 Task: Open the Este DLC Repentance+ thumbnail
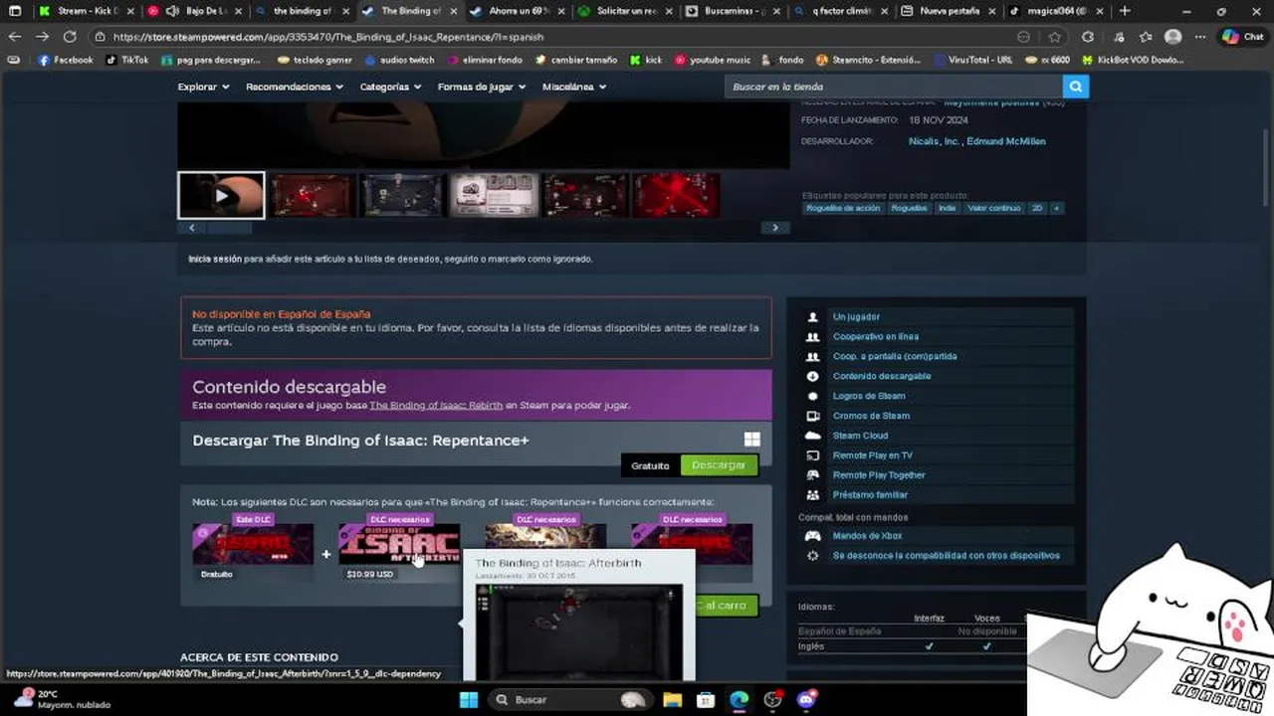click(253, 544)
